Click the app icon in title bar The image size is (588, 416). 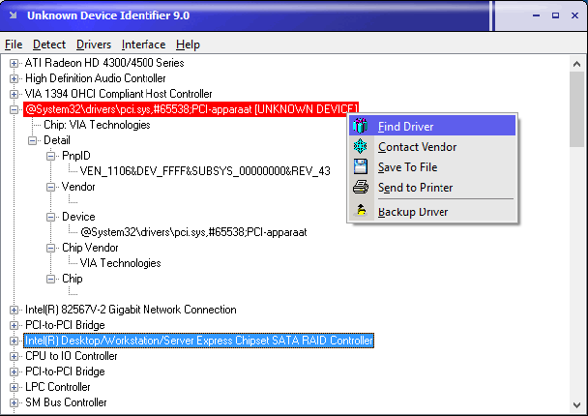click(x=14, y=15)
